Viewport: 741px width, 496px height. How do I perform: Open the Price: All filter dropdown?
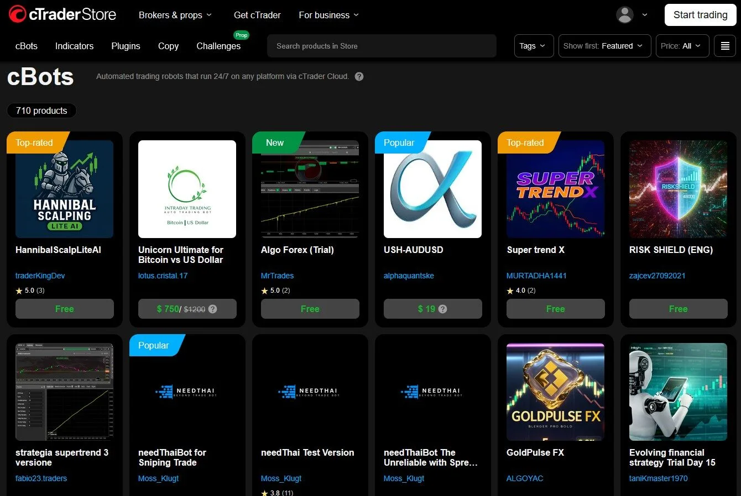(680, 46)
